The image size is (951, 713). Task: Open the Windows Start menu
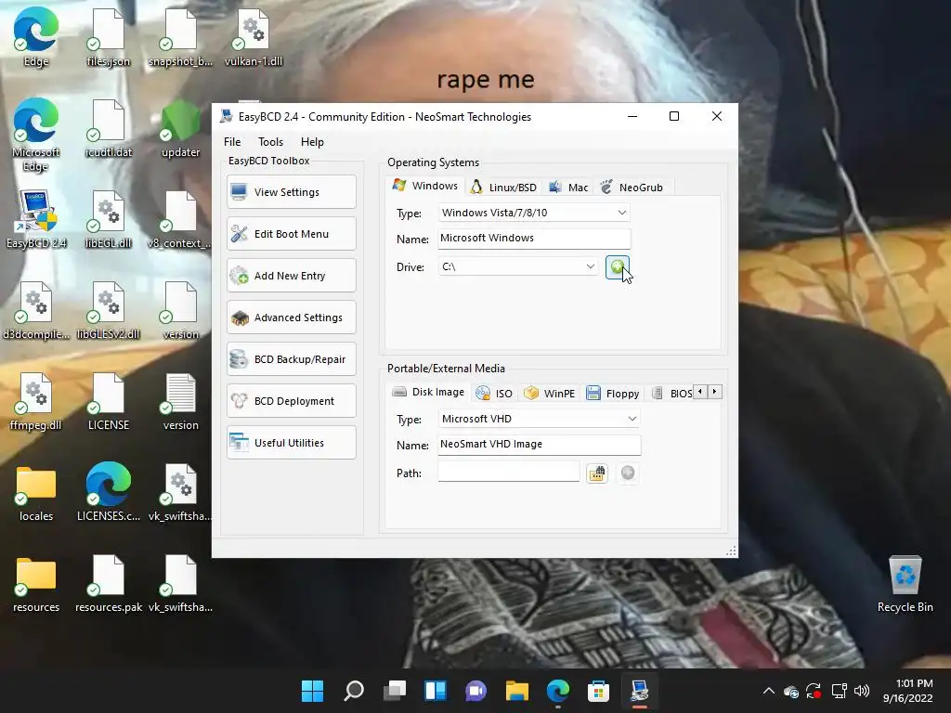pyautogui.click(x=312, y=691)
